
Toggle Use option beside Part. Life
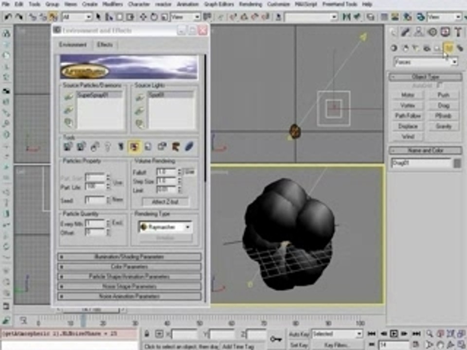coord(118,182)
